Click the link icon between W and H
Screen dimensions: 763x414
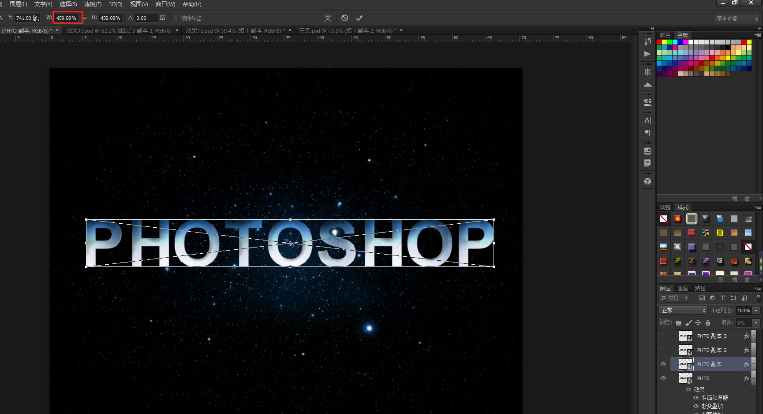(x=84, y=18)
